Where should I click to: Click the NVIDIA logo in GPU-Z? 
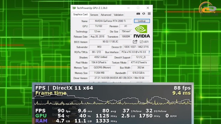click(142, 31)
